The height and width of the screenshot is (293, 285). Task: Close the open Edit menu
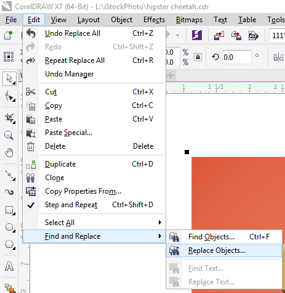[34, 20]
